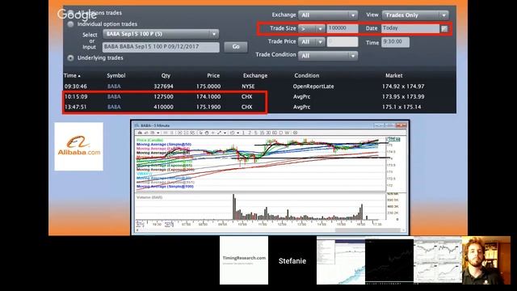The height and width of the screenshot is (291, 517).
Task: Select 5-minute timeframe in chart toolbar
Action: tap(255, 133)
